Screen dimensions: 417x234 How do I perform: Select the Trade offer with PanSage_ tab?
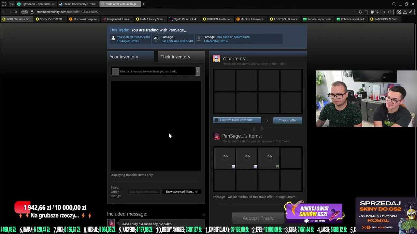click(x=120, y=4)
